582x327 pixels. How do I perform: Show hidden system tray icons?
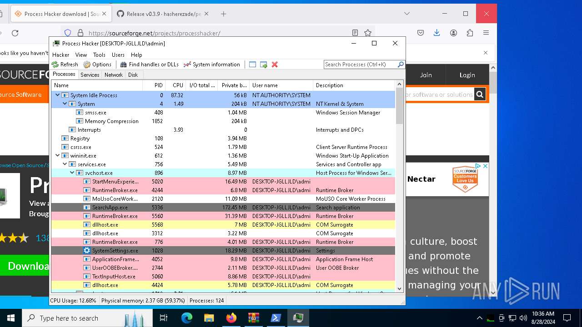(x=479, y=318)
